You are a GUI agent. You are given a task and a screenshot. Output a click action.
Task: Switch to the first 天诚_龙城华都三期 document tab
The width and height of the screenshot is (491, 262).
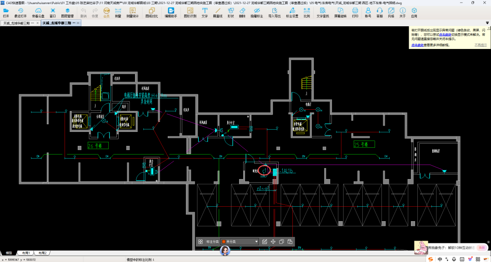click(17, 23)
